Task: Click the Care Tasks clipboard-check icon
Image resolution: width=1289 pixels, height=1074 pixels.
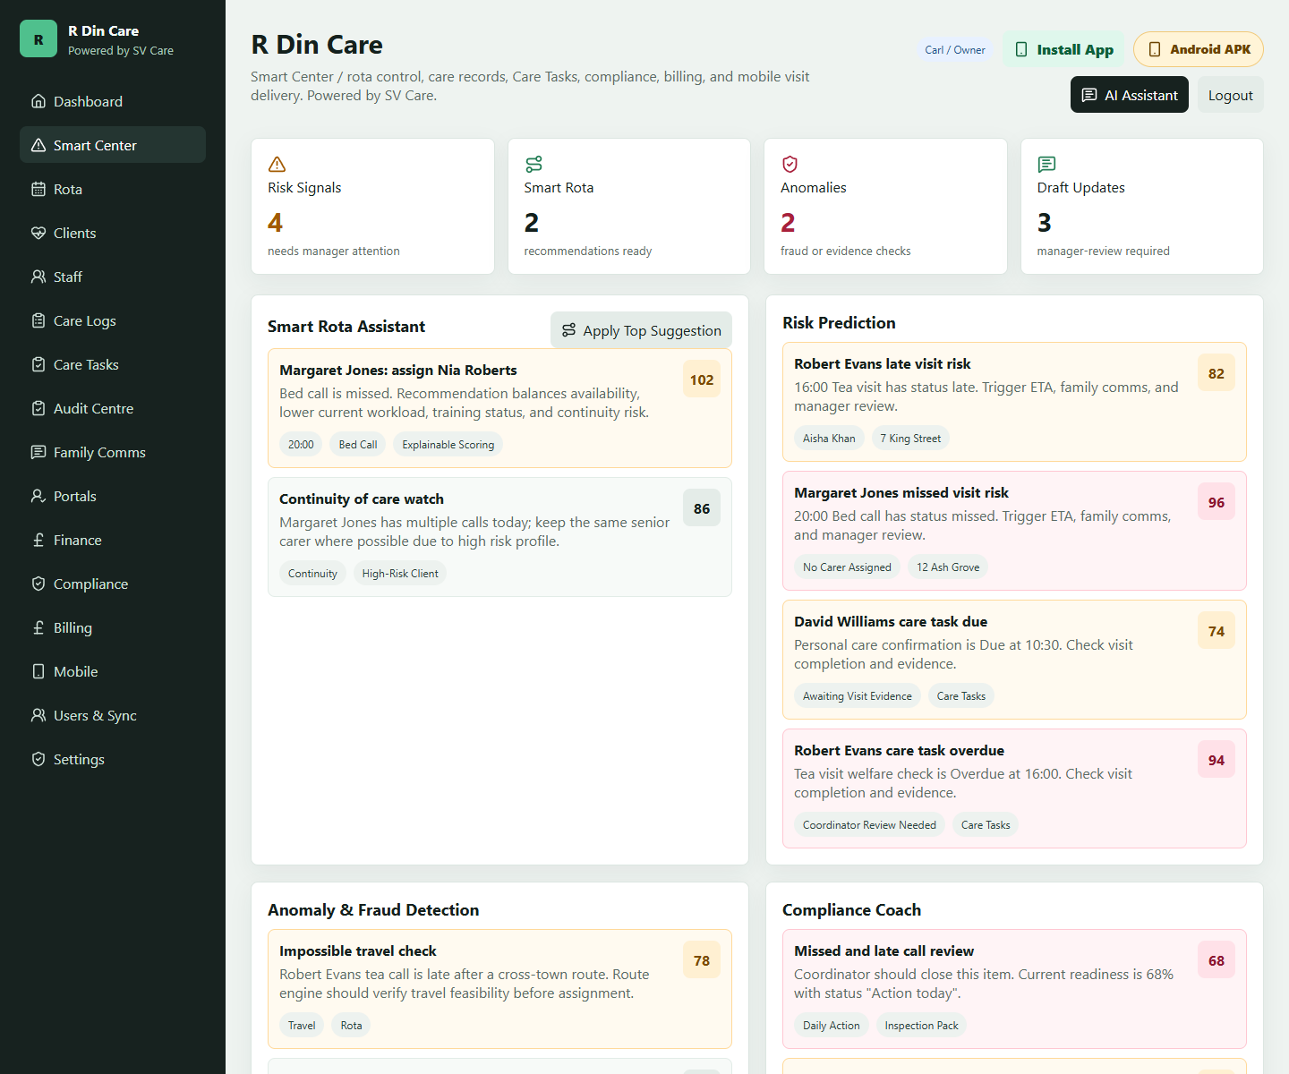Action: click(38, 364)
